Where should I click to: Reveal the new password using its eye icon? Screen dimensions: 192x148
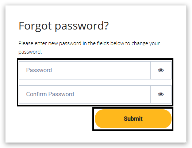tap(161, 70)
